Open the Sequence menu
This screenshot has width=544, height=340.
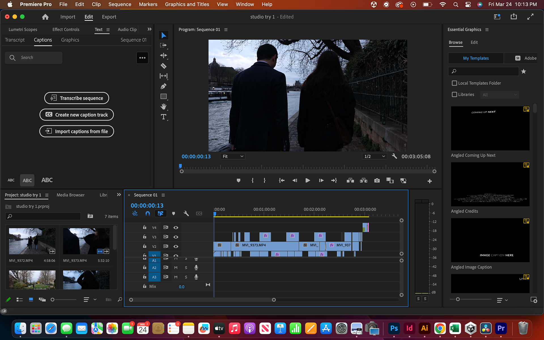120,4
